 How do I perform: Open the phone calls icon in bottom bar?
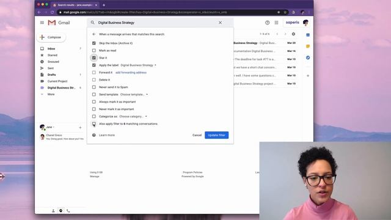(68, 211)
